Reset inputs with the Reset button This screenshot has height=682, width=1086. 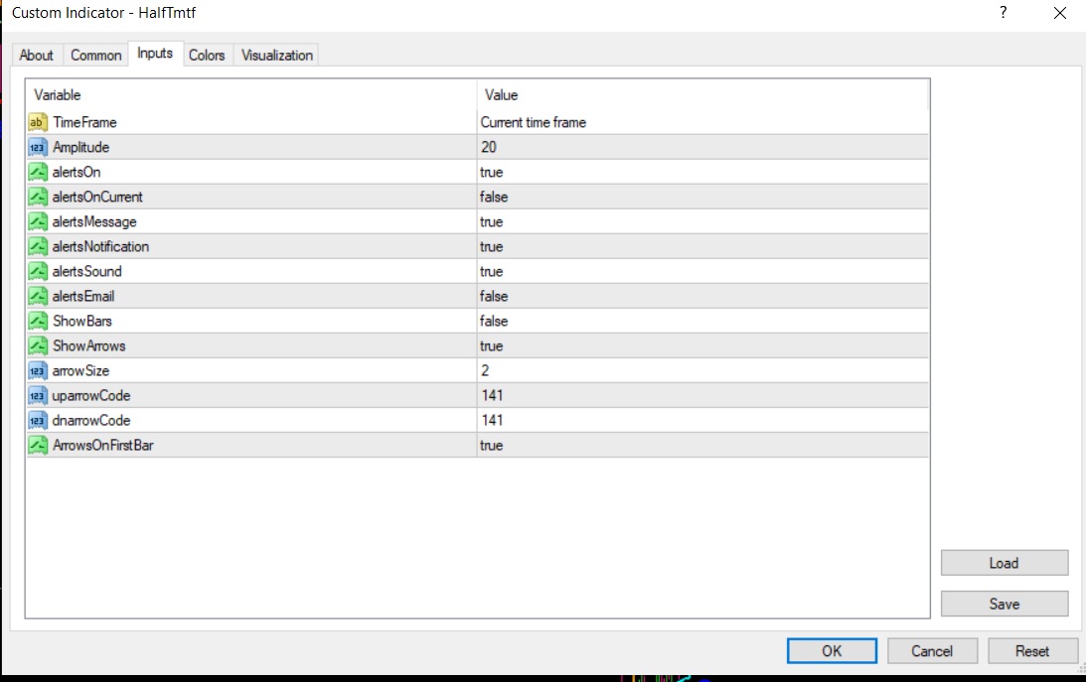point(1032,651)
